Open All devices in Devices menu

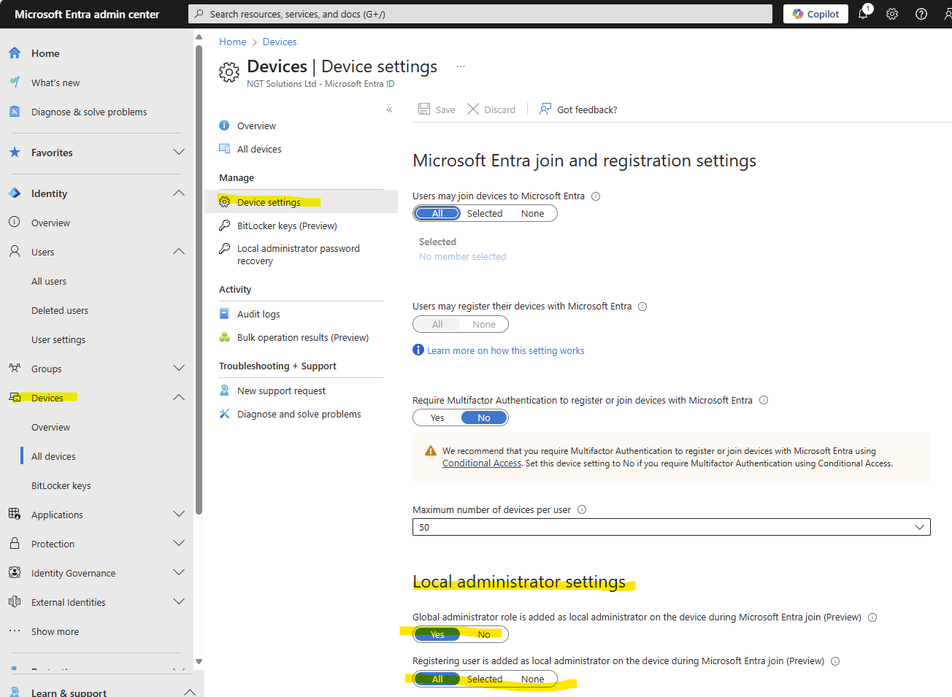(x=259, y=149)
